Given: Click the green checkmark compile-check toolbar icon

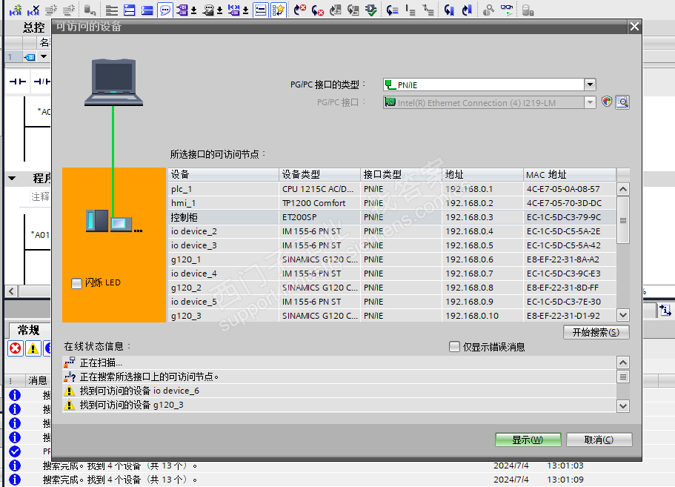Looking at the screenshot, I should click(370, 10).
